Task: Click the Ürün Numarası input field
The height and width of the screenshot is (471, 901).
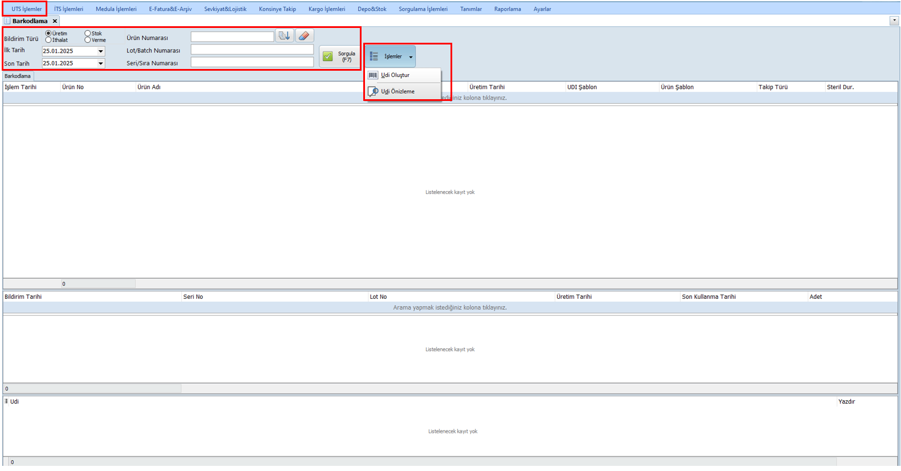Action: (x=232, y=37)
